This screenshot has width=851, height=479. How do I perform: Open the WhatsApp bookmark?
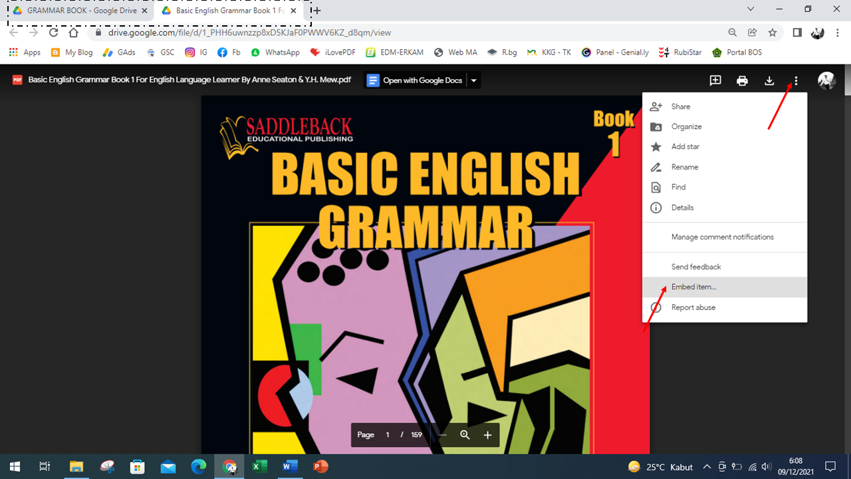[x=275, y=52]
